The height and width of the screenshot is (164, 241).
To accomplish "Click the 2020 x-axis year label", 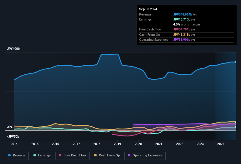I will point(138,144).
